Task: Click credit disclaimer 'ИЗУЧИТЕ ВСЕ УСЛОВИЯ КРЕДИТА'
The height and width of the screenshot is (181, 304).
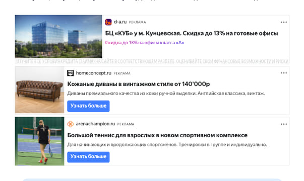Action: (x=152, y=61)
